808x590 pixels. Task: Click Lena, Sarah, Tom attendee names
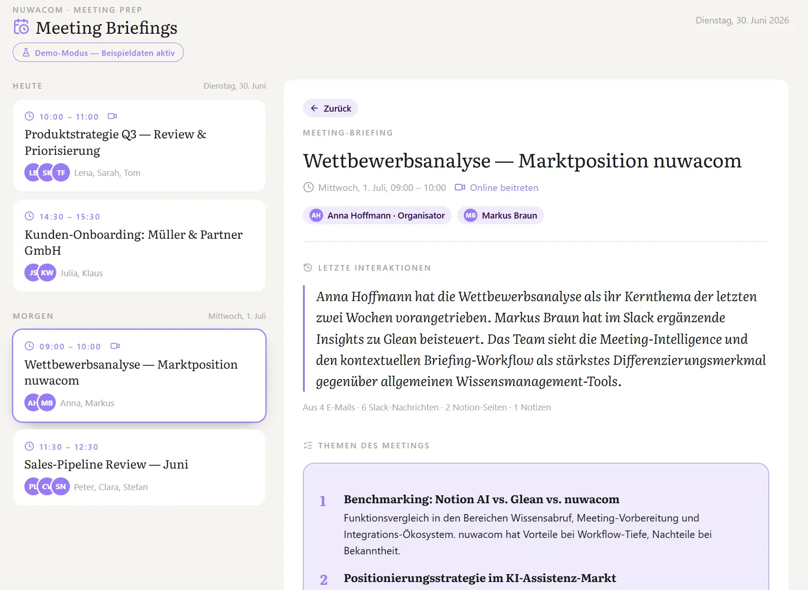(107, 173)
